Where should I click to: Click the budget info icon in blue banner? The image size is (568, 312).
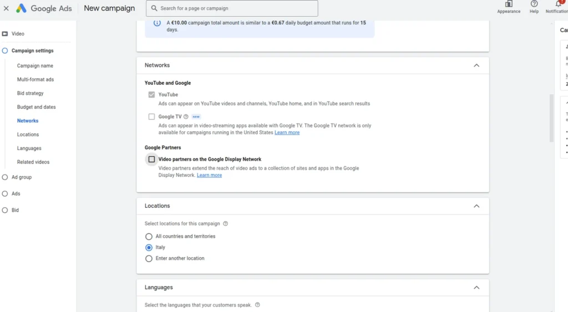(157, 23)
